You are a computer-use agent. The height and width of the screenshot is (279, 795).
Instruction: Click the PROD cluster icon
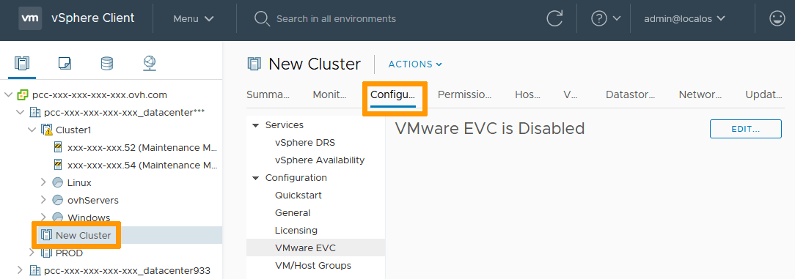[x=47, y=253]
